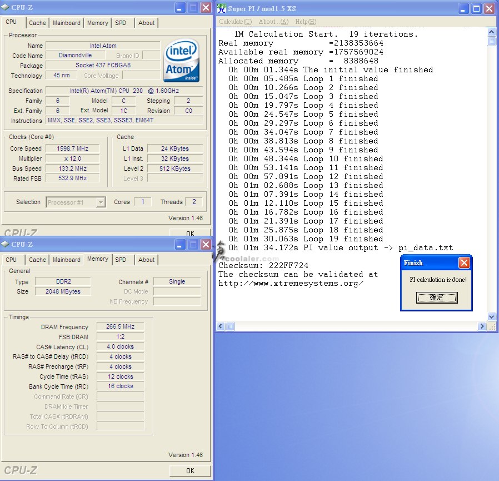
Task: Click the Threads value 2
Action: [194, 202]
